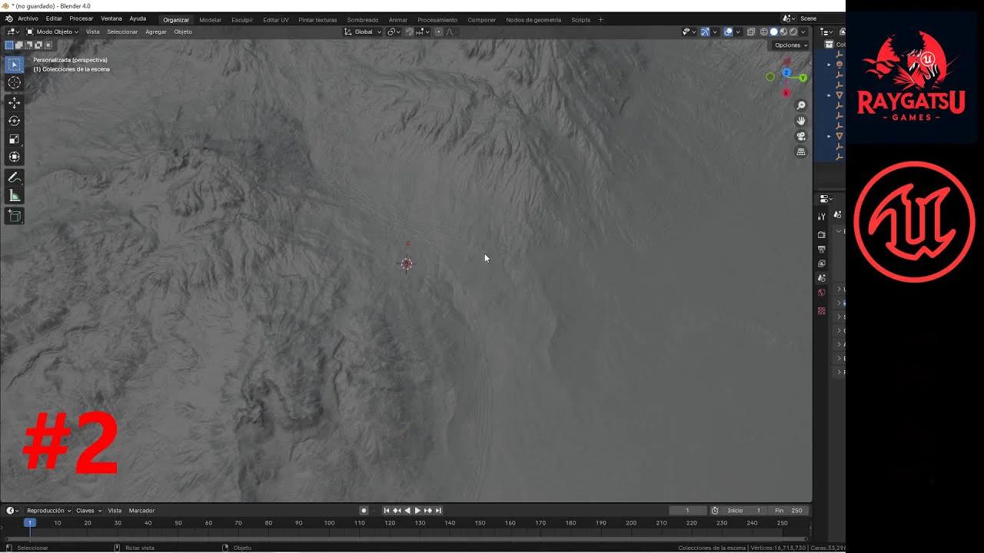Viewport: 984px width, 553px height.
Task: Switch perspective/orthographic grid icon
Action: (801, 152)
